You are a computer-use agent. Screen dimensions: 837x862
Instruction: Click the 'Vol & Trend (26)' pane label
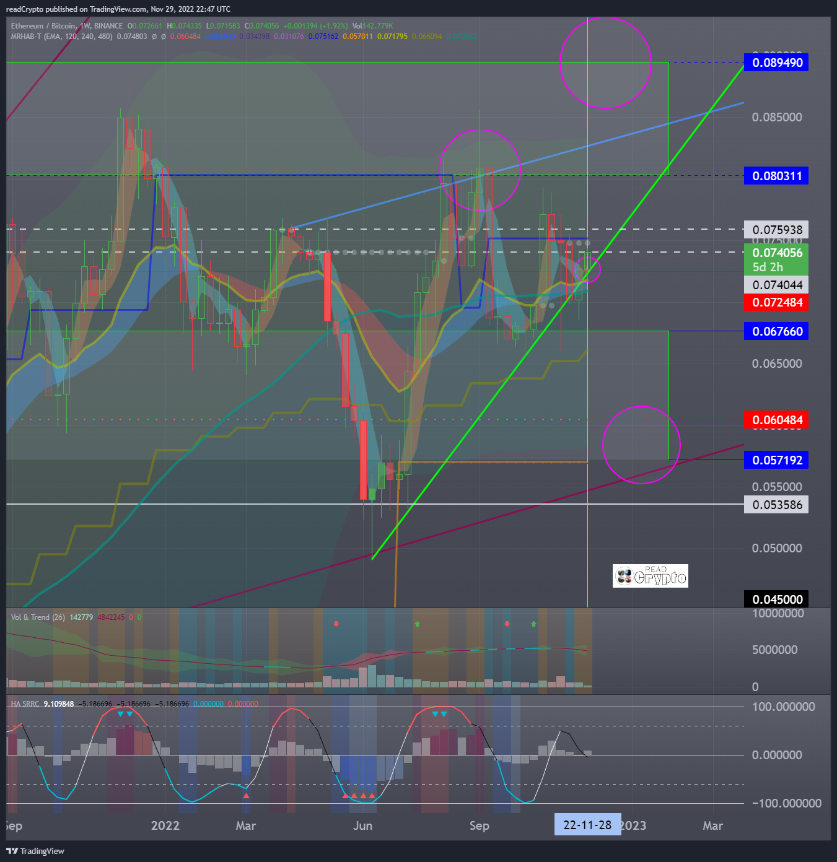[x=38, y=617]
